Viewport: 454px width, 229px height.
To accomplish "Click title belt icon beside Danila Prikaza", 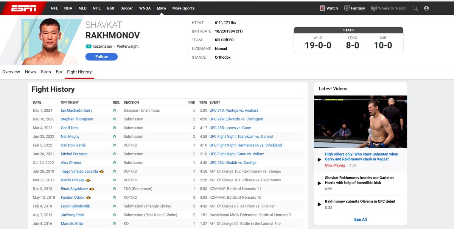I will 88,180.
